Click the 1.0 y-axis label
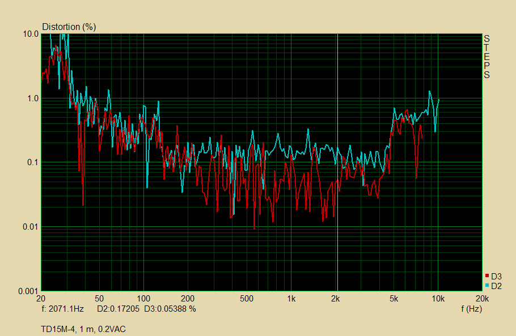This screenshot has width=516, height=336. [x=32, y=98]
